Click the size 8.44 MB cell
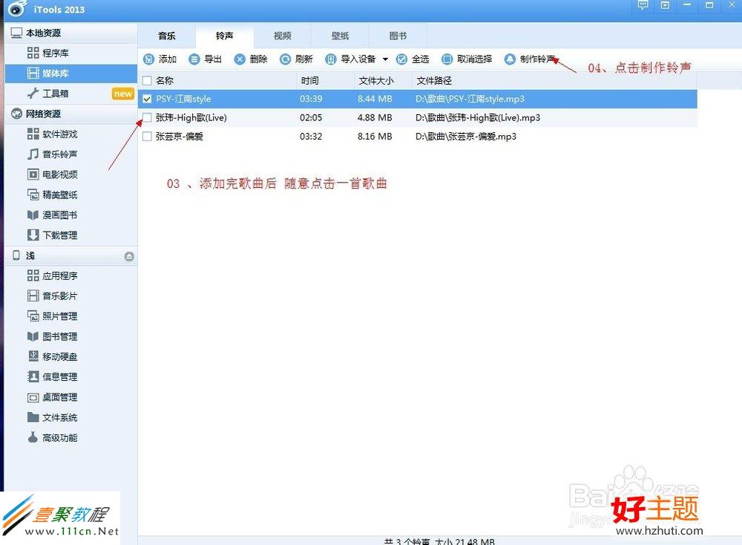This screenshot has width=742, height=545. 375,99
